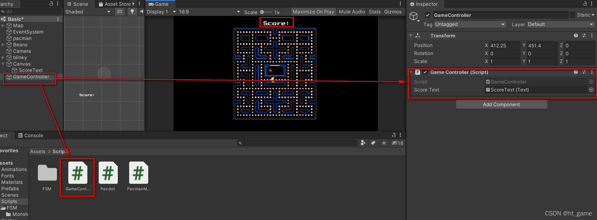Open Hierarchy panel options menu
597x220 pixels.
(58, 4)
